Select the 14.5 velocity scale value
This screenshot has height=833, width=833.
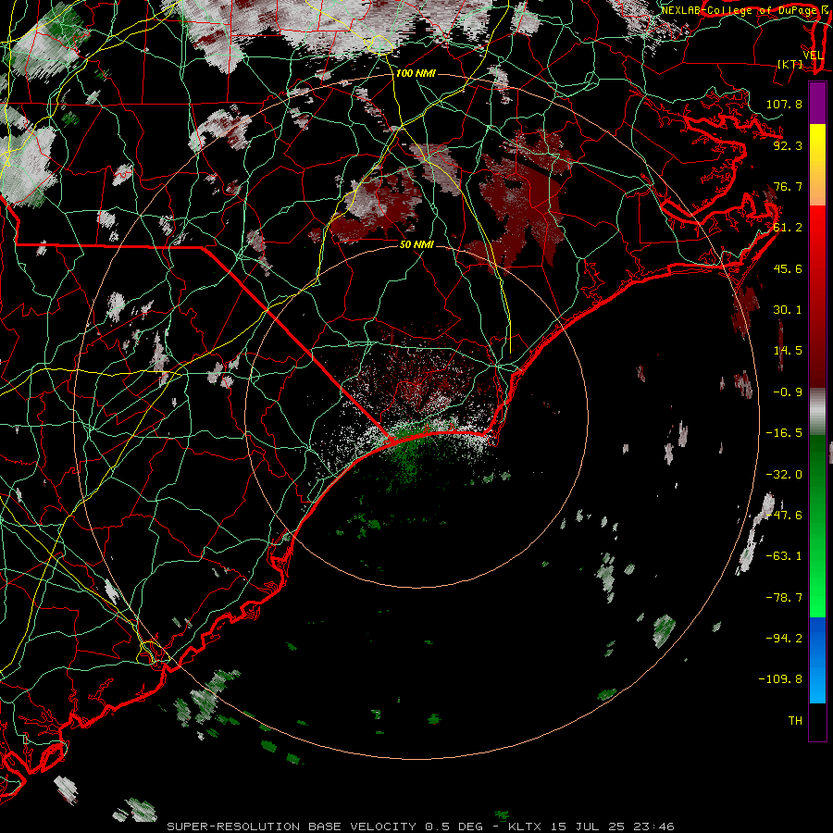(788, 351)
